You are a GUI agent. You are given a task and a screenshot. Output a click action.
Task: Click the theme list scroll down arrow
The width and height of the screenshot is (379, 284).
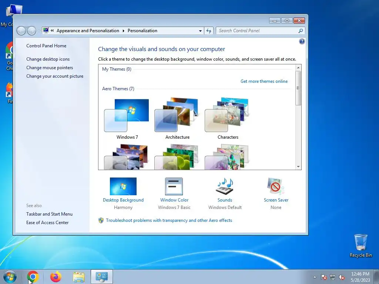click(298, 167)
